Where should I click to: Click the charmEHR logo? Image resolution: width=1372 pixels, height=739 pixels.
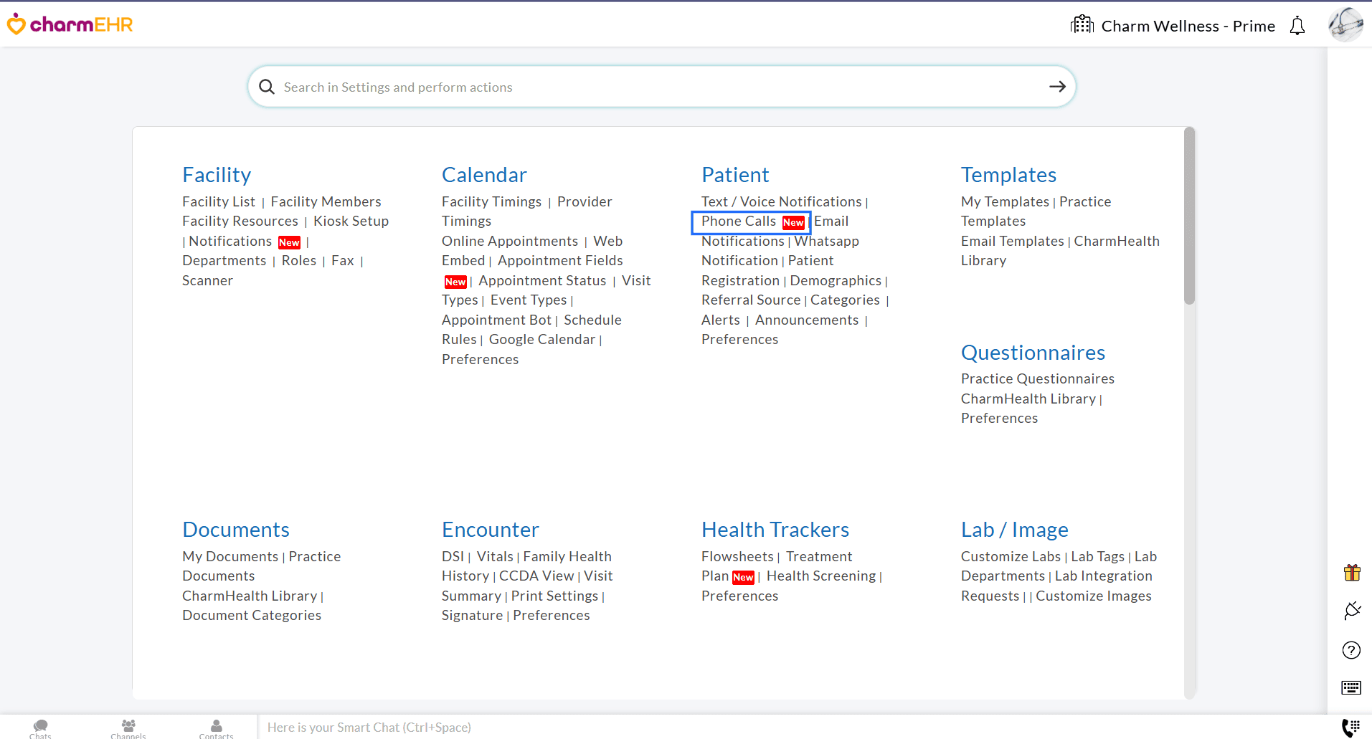tap(70, 25)
